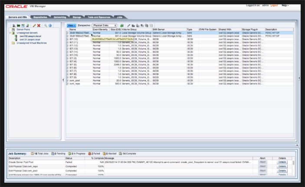305x187 pixels.
Task: Click the Total Jobs icon in Job Summary
Action: click(x=32, y=154)
